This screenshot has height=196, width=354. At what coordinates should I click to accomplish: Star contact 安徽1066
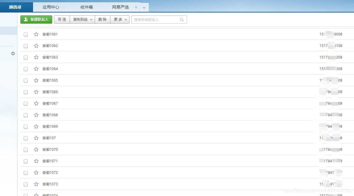[36, 92]
